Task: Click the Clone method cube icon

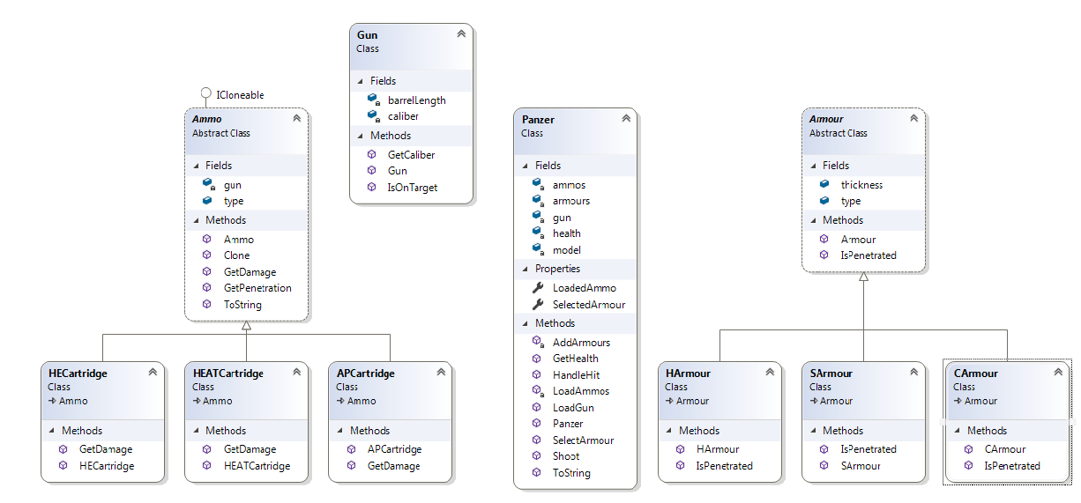Action: 207,255
